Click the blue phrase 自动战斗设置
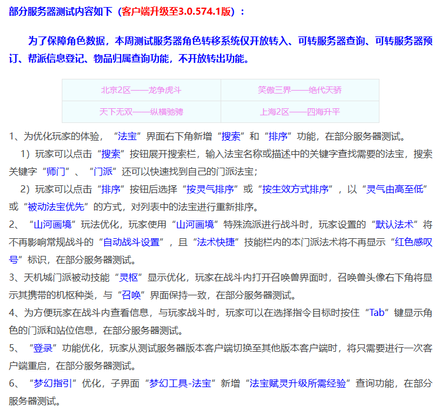This screenshot has width=443, height=413. point(131,242)
